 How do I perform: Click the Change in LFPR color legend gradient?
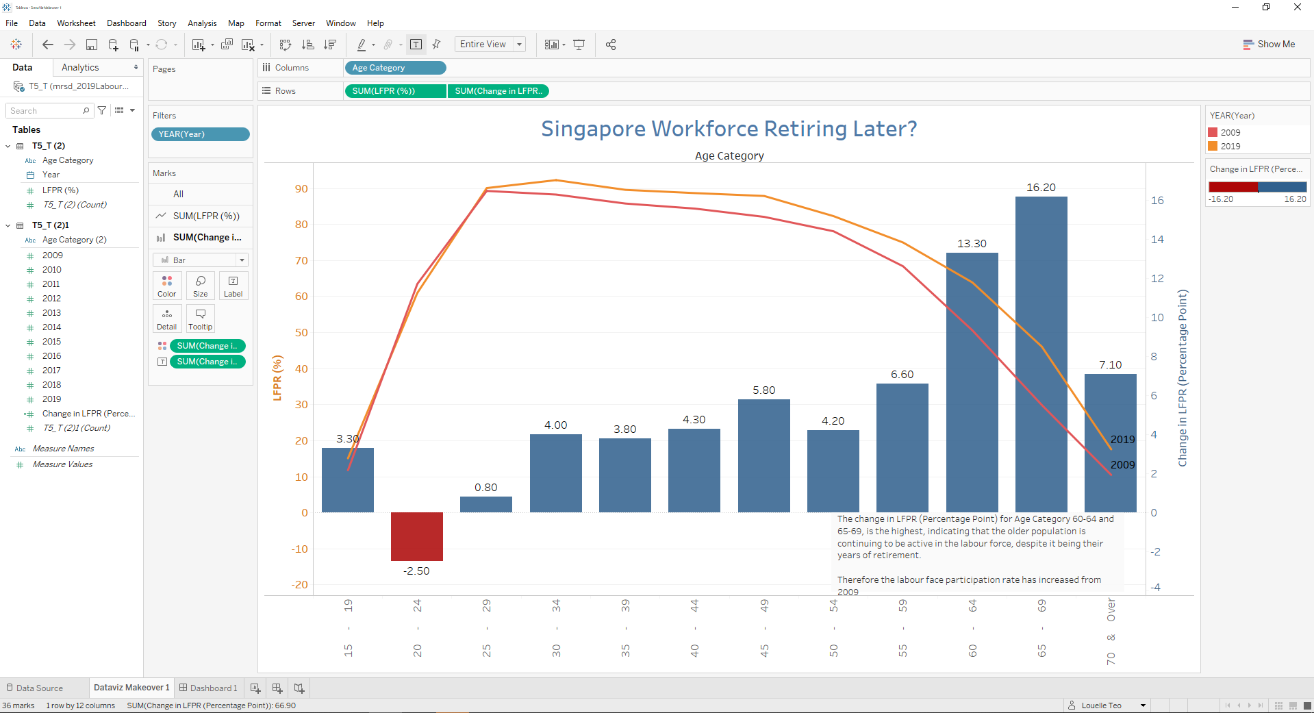[x=1257, y=186]
